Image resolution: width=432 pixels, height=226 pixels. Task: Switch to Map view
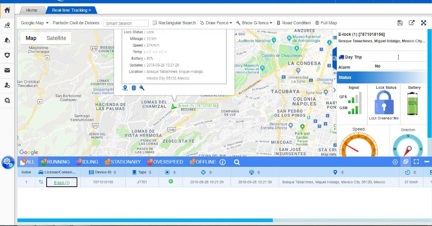point(31,38)
